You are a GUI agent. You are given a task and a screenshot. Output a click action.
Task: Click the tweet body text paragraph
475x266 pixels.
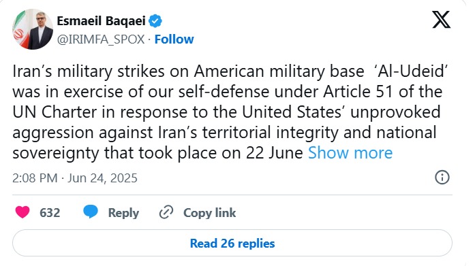coord(230,112)
